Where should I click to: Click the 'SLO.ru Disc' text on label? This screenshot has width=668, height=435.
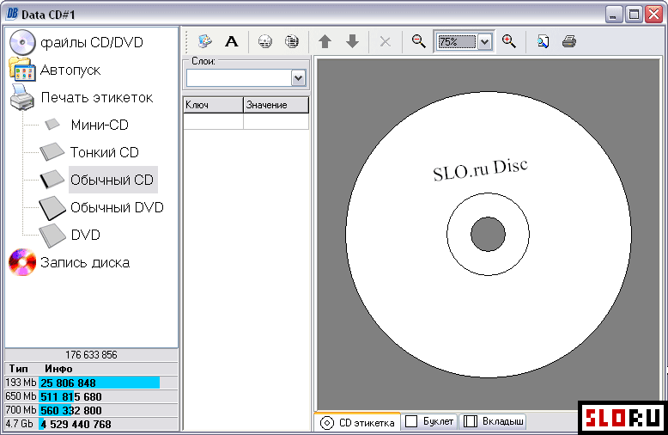coord(481,169)
